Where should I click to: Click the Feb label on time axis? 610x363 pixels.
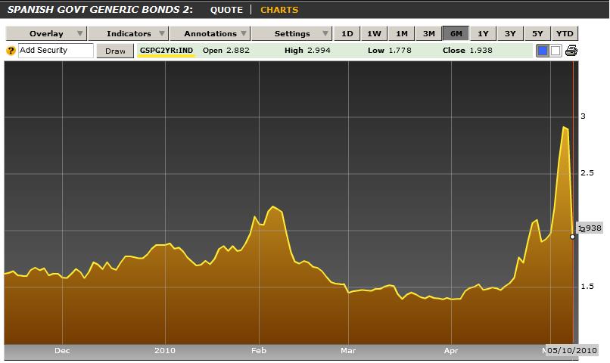pos(259,351)
